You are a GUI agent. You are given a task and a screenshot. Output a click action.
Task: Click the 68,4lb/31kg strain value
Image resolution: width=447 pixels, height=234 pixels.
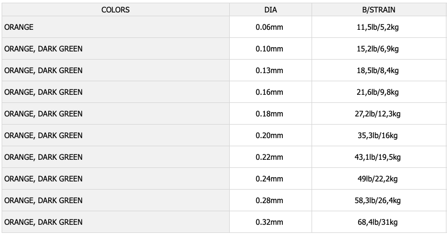[x=378, y=222]
